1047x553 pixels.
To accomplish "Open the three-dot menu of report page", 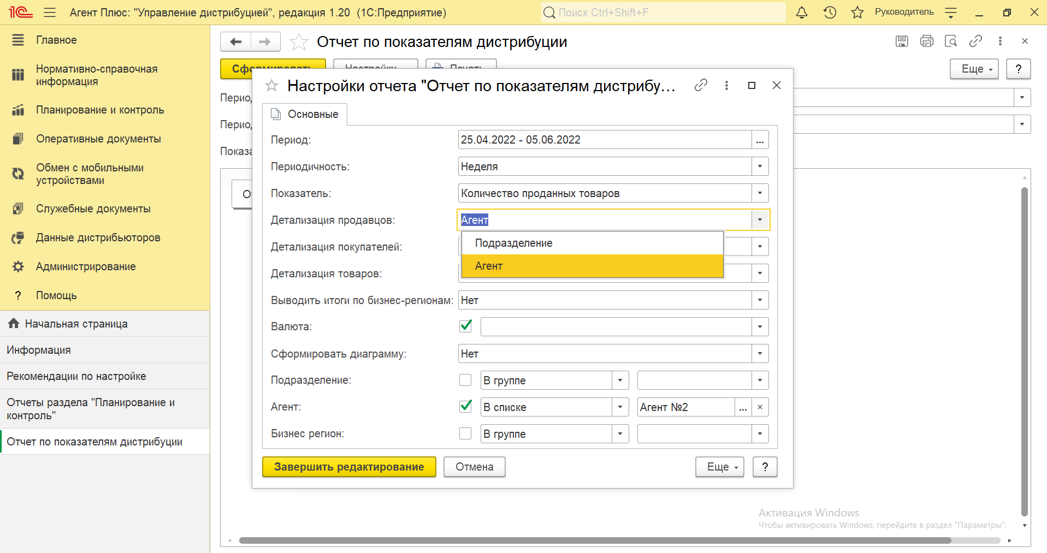I will coord(1000,41).
